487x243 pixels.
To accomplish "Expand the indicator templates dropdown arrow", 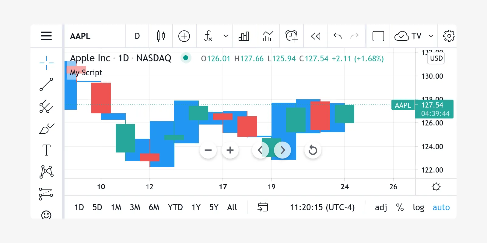I will 226,36.
